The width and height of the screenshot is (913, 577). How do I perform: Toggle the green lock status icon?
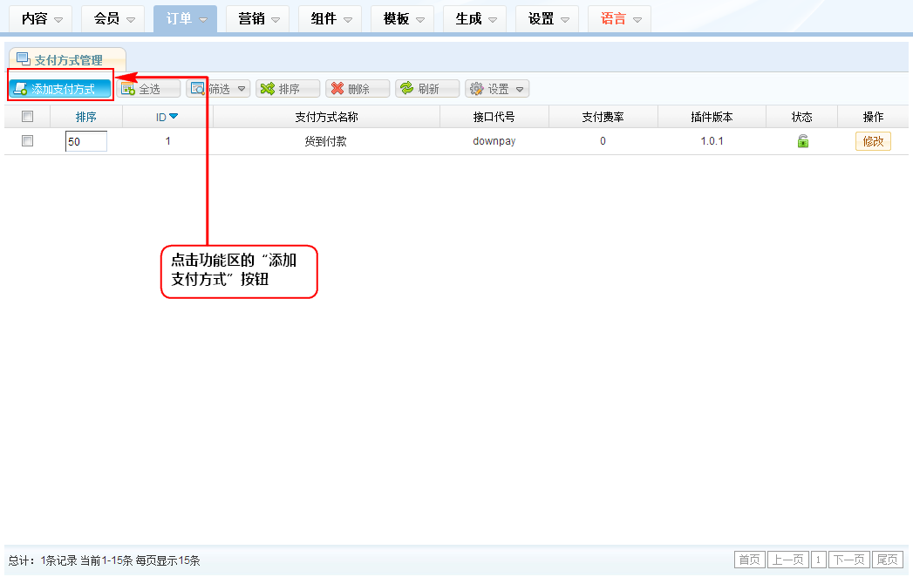[802, 141]
